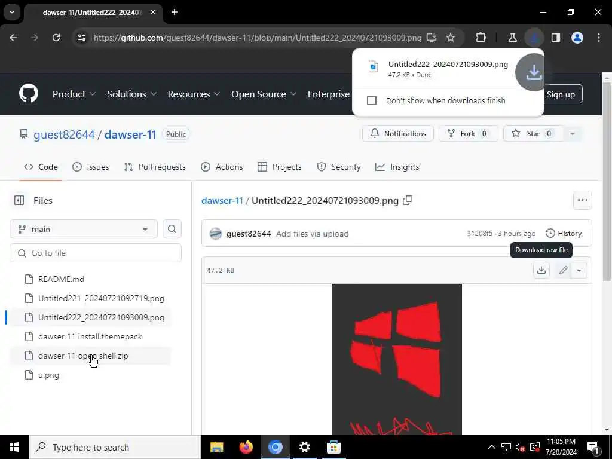Click the Windows taskbar search box

point(115,447)
